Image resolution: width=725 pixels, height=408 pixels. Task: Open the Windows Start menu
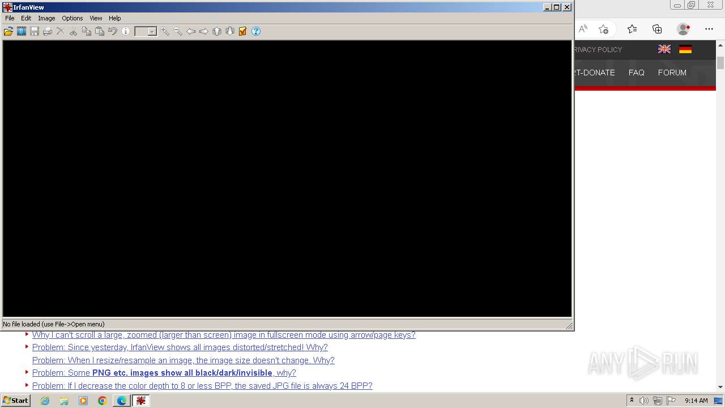coord(15,401)
